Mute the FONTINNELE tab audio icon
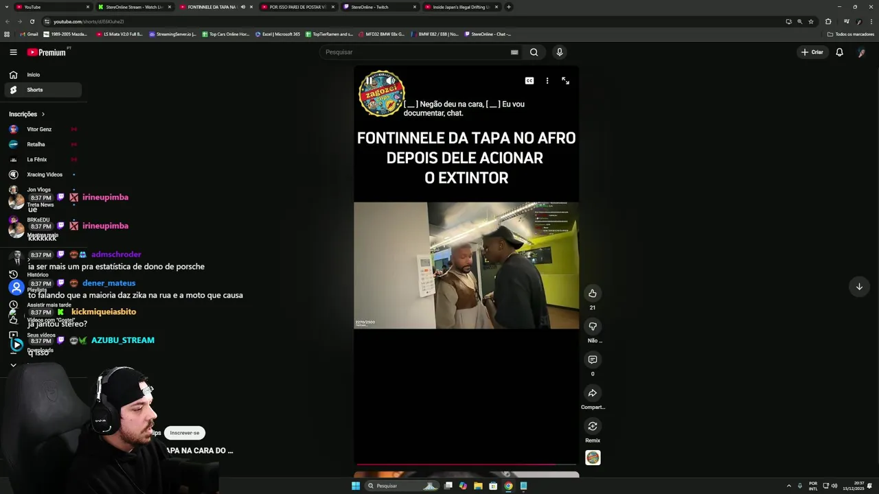This screenshot has height=494, width=879. 243,7
